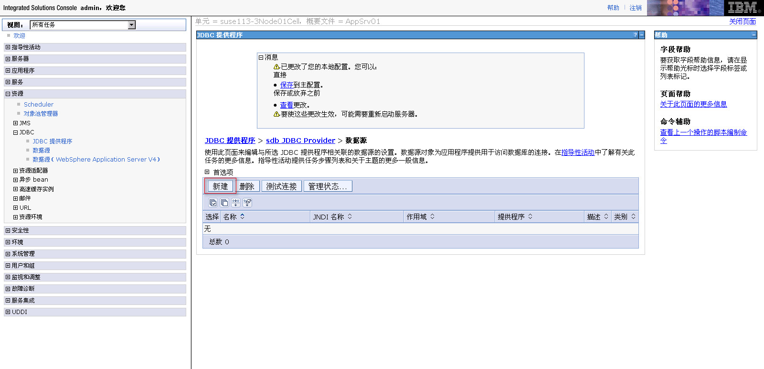Expand 故障诊断 in navigation tree

point(8,289)
